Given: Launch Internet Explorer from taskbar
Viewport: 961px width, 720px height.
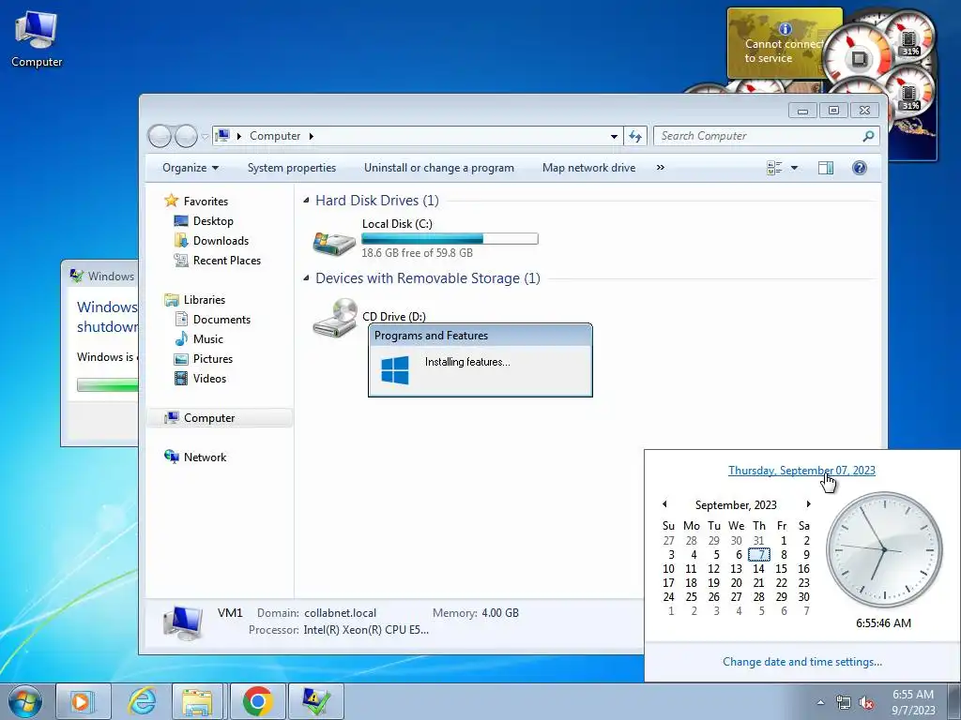Looking at the screenshot, I should coord(142,701).
